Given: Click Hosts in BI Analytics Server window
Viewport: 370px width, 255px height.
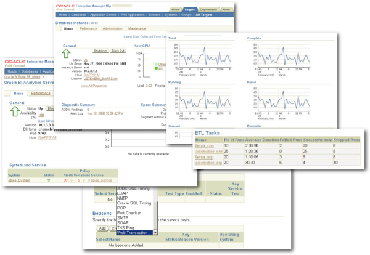Looking at the screenshot, I should [x=12, y=71].
